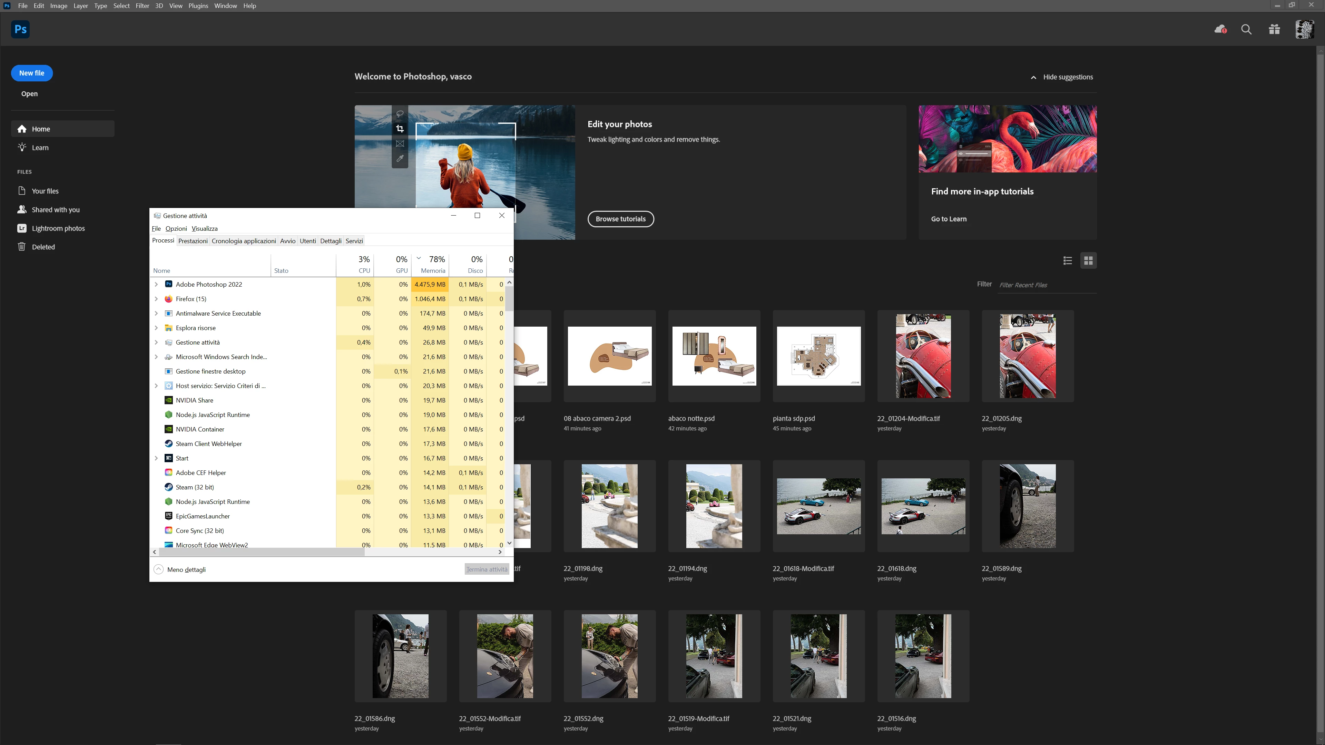
Task: Open pianta sdp.psd thumbnail
Action: click(818, 356)
